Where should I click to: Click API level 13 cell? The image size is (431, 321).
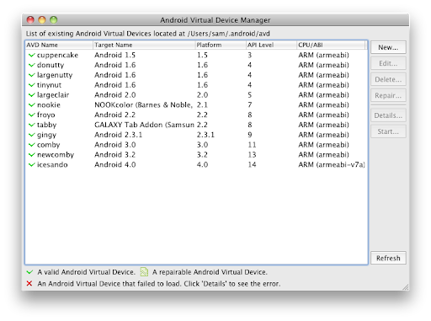pyautogui.click(x=252, y=155)
